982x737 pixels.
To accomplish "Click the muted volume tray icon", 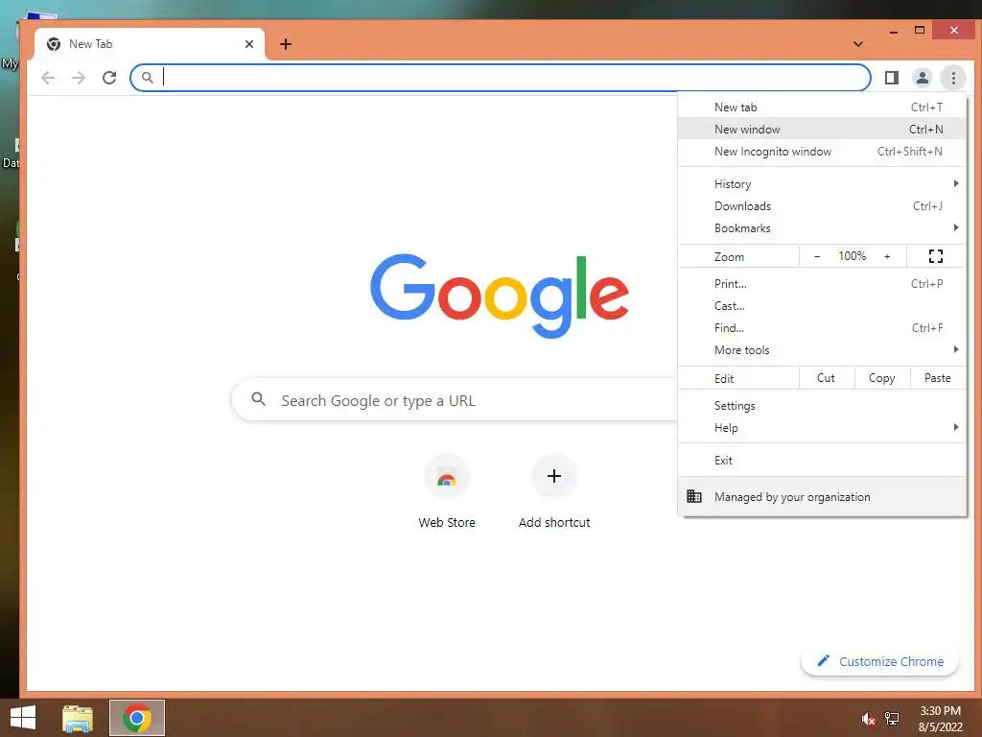I will [868, 719].
